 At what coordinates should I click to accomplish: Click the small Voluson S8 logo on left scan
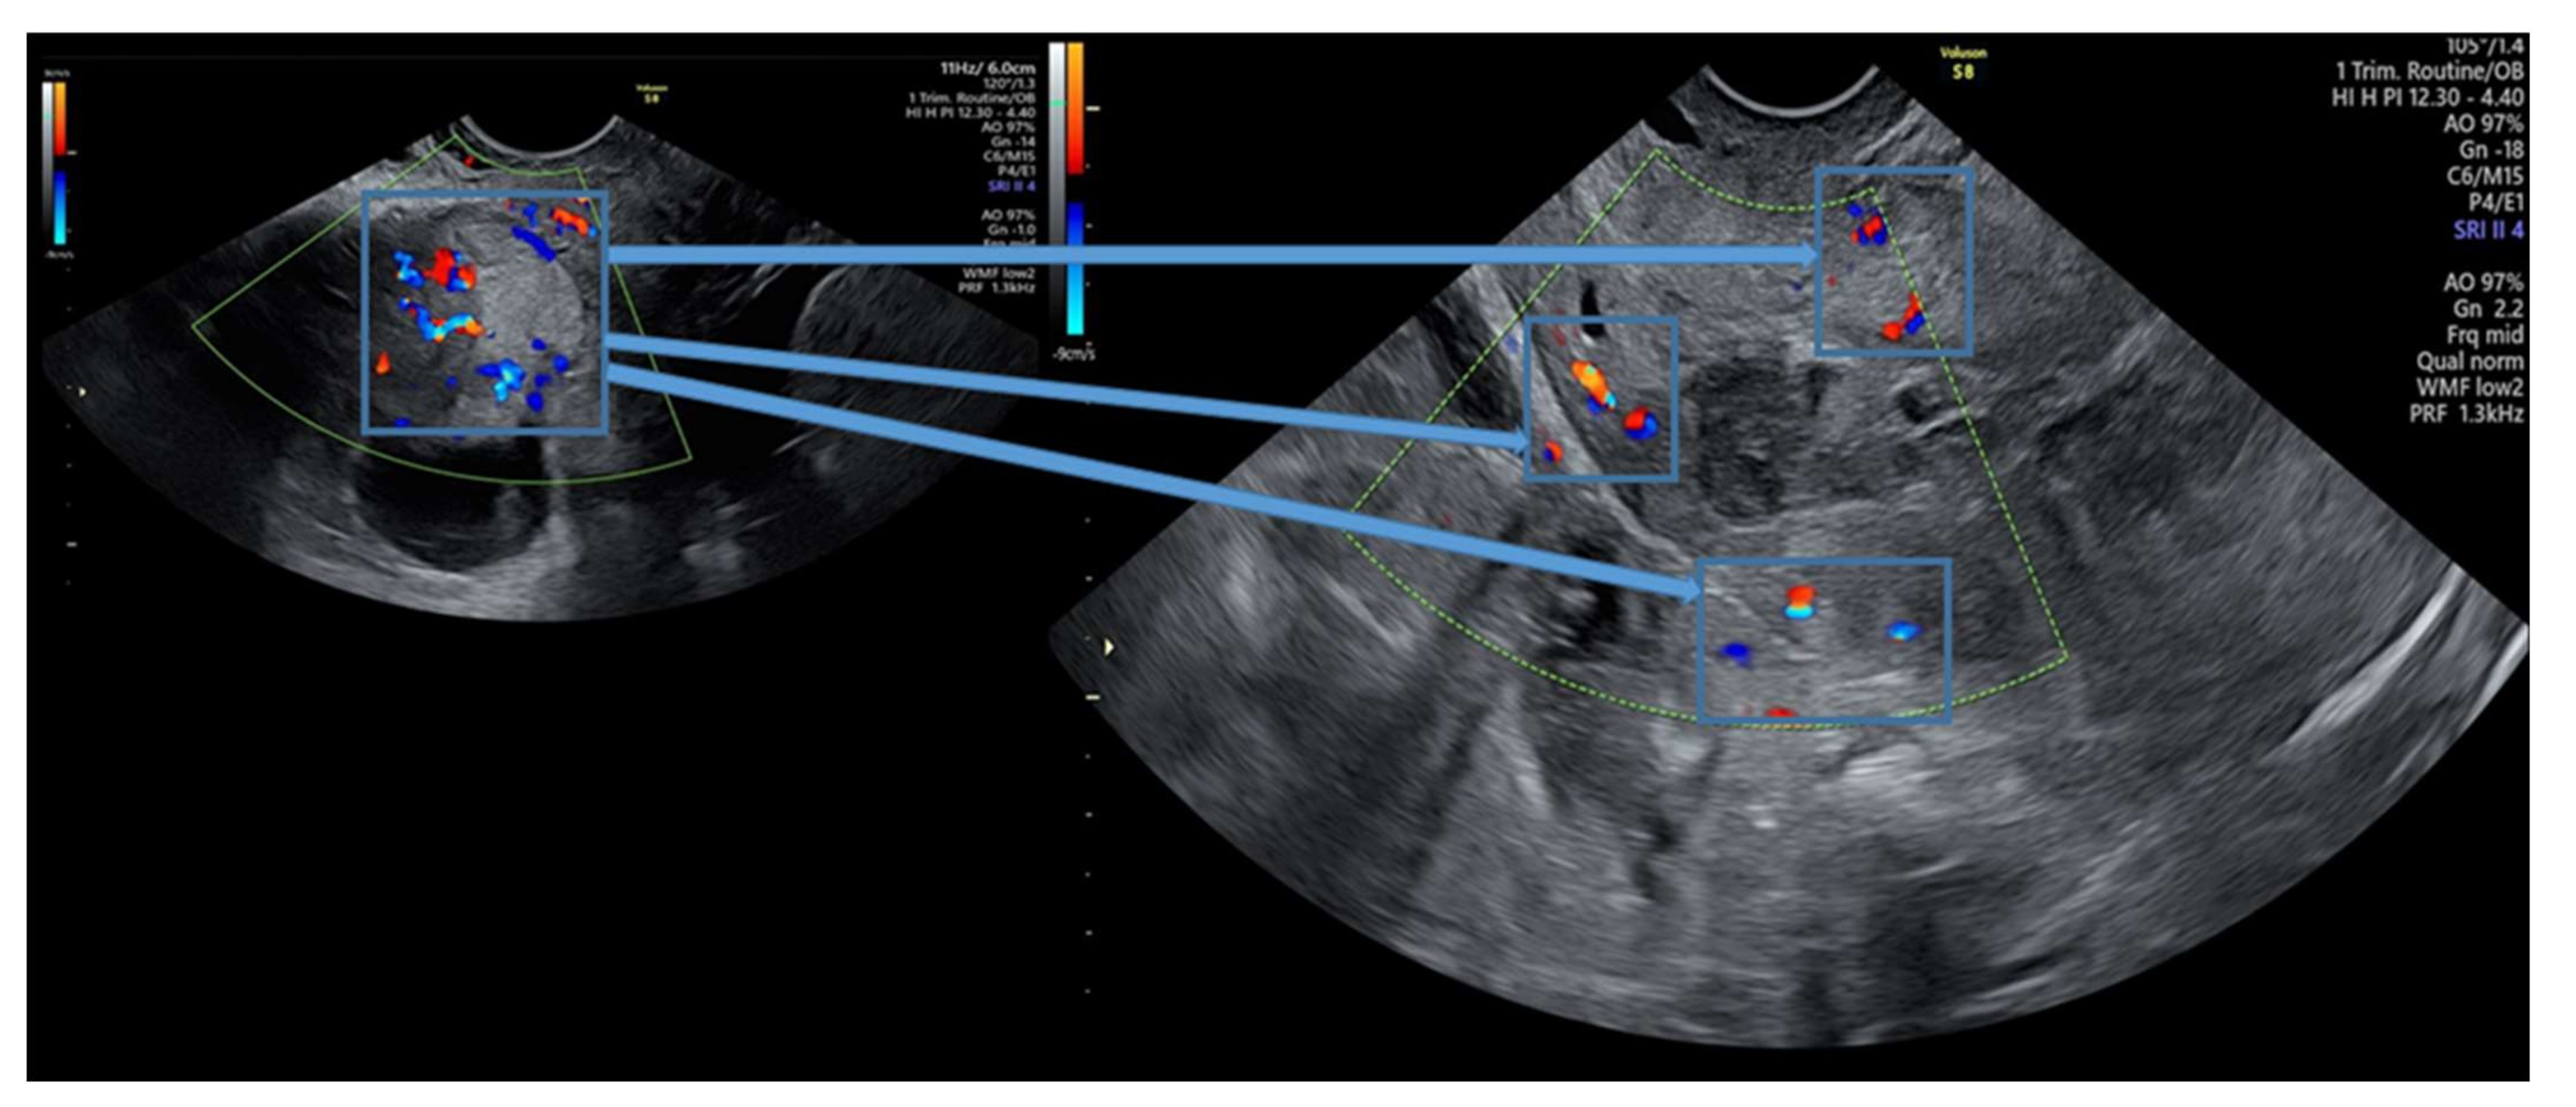(651, 93)
